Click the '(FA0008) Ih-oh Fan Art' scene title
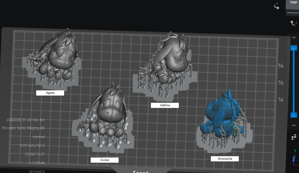Viewport: 299px width, 173px height. pos(26,120)
